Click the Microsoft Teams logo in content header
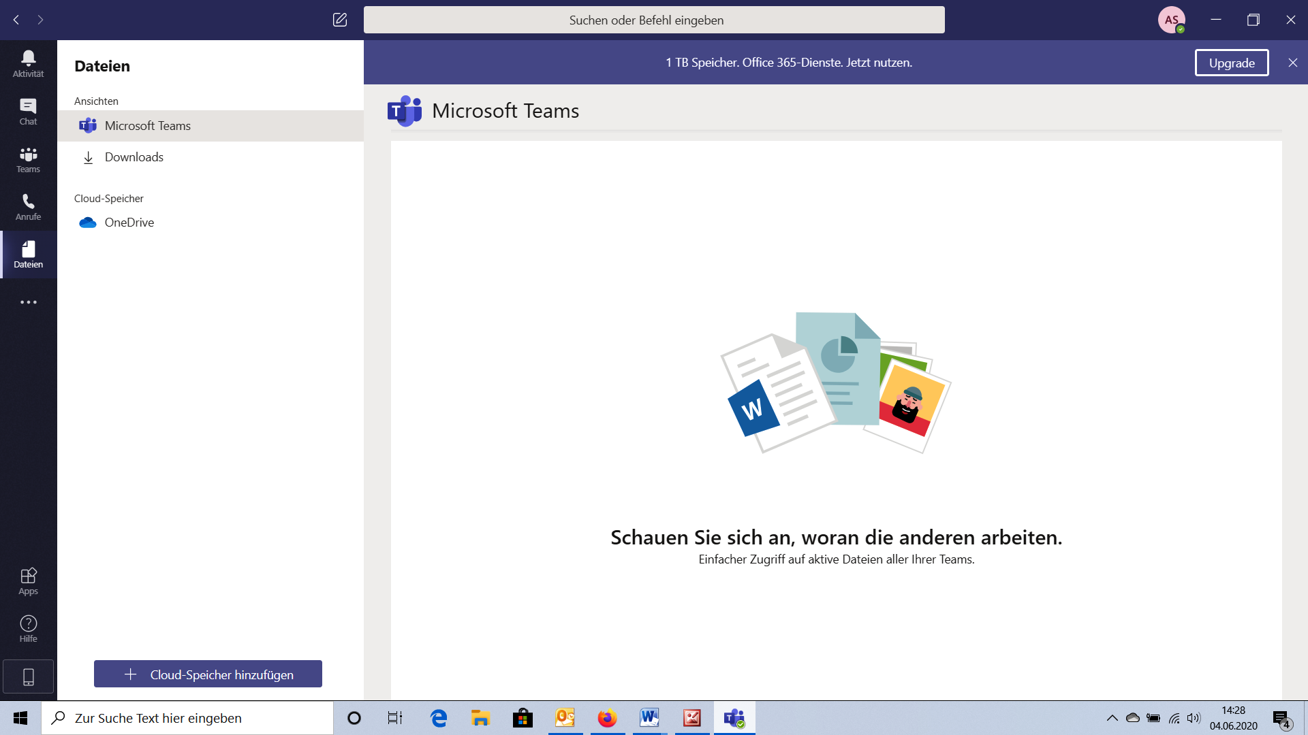 405,111
